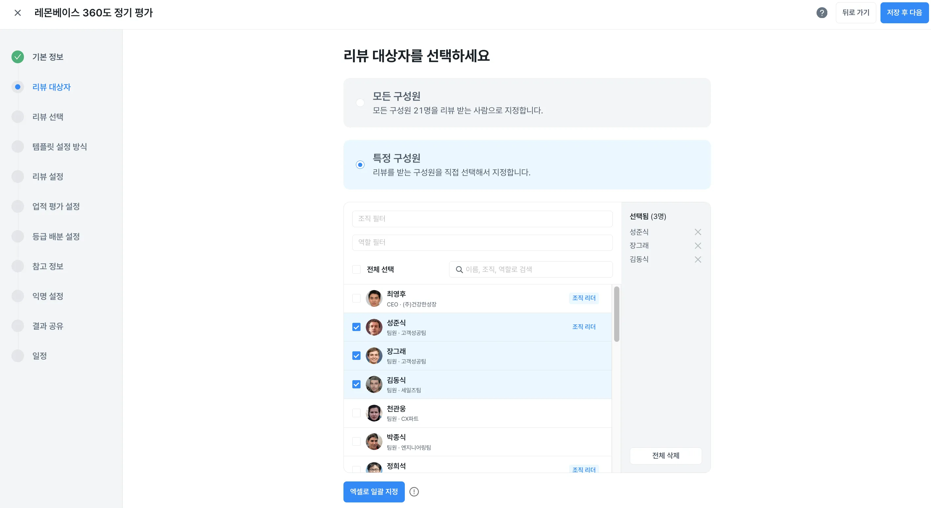Viewport: 931px width, 508px height.
Task: Open the 역할 필터 dropdown
Action: 482,243
